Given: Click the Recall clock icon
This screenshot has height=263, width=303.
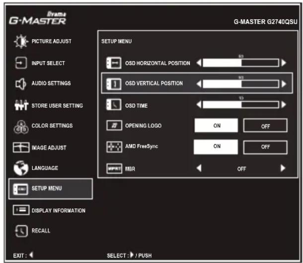Looking at the screenshot, I should 21,231.
